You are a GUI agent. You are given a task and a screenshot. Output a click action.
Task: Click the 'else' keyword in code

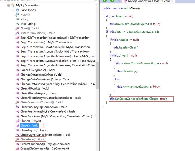(x=116, y=79)
